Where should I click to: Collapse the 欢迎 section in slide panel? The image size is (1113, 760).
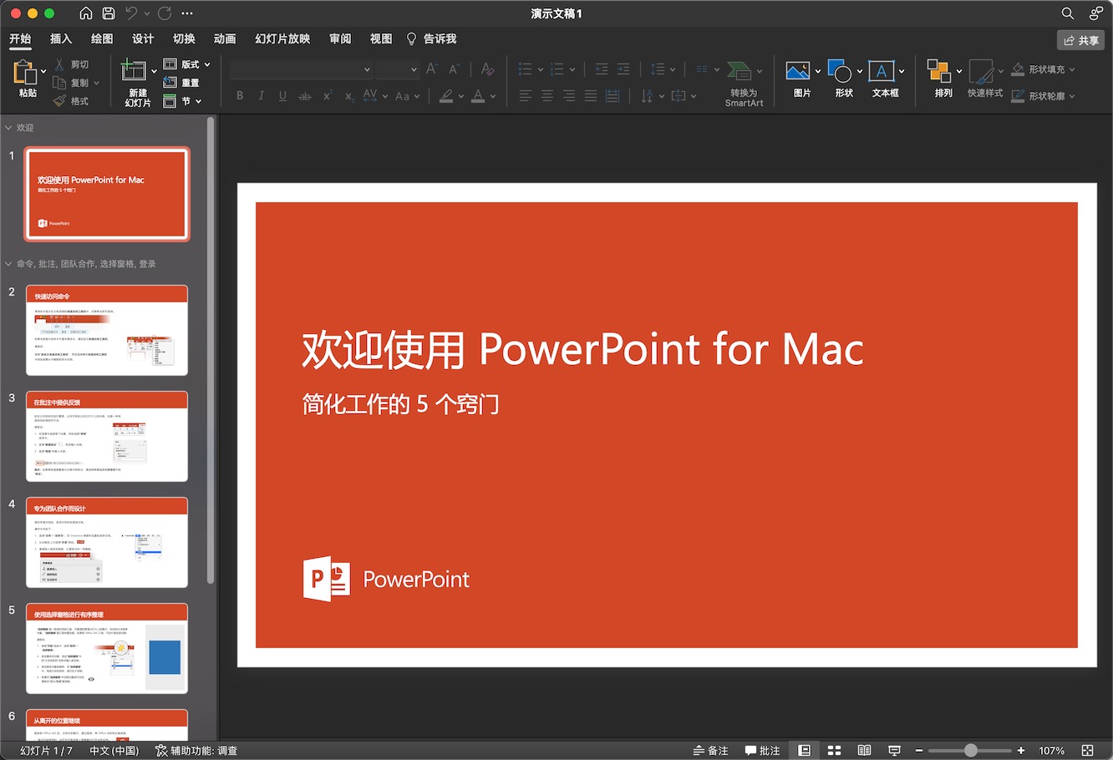coord(8,128)
